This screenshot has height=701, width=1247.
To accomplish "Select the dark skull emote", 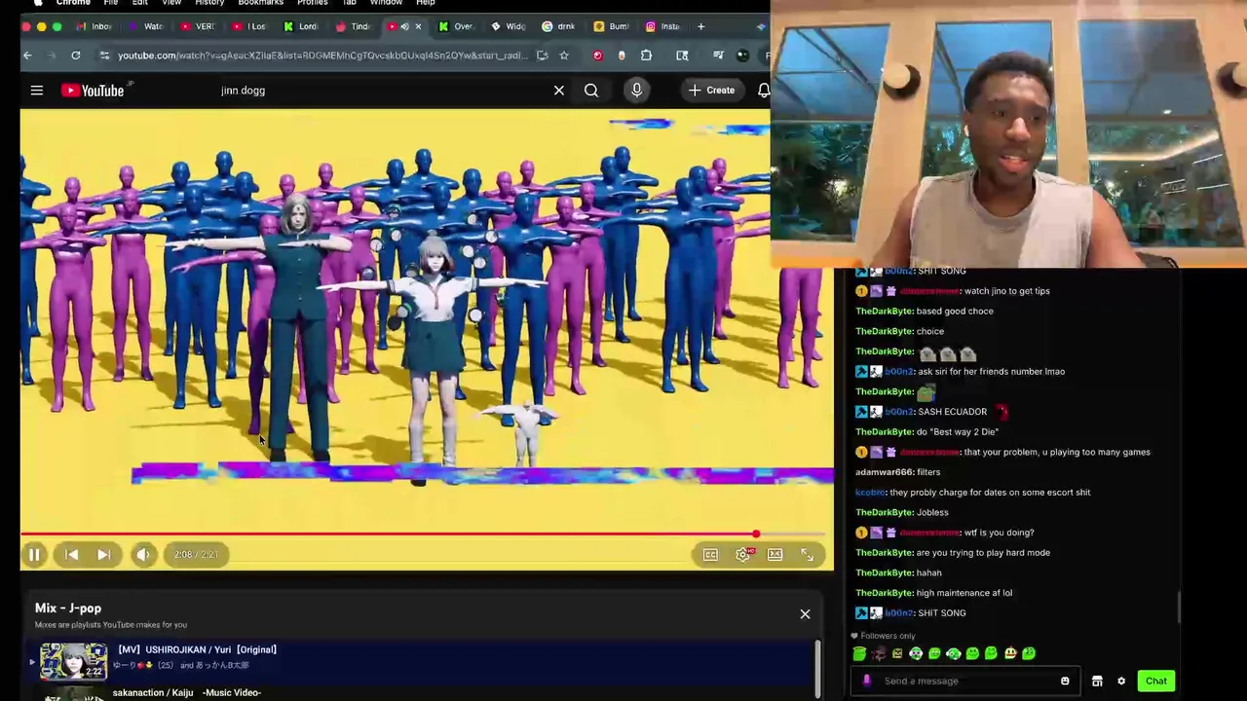I will point(879,654).
